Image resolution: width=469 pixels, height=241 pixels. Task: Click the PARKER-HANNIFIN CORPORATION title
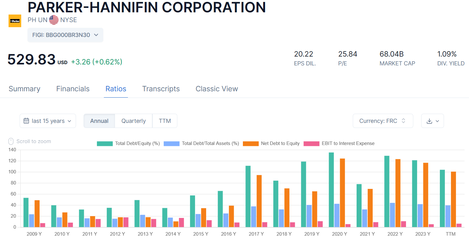[x=147, y=7]
